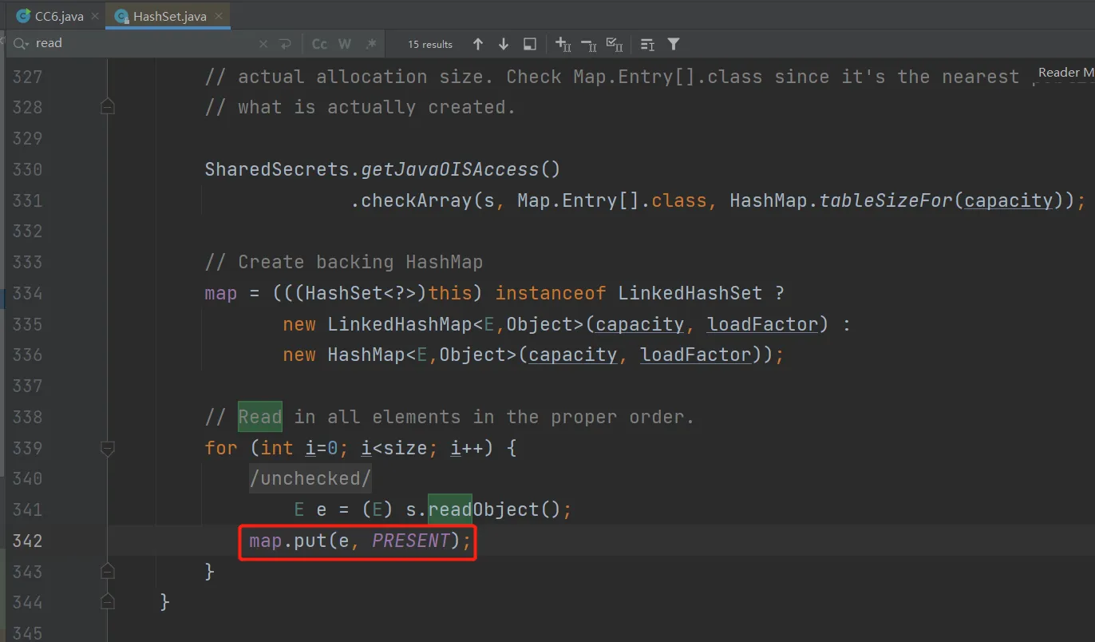Click the 'getJavaOISAccess' method call

(x=450, y=169)
